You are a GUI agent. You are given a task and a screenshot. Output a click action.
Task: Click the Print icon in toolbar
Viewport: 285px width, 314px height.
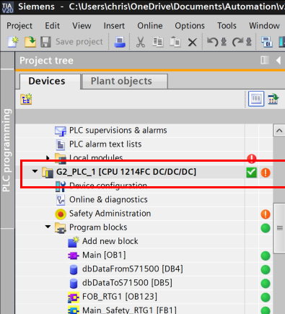tap(120, 42)
